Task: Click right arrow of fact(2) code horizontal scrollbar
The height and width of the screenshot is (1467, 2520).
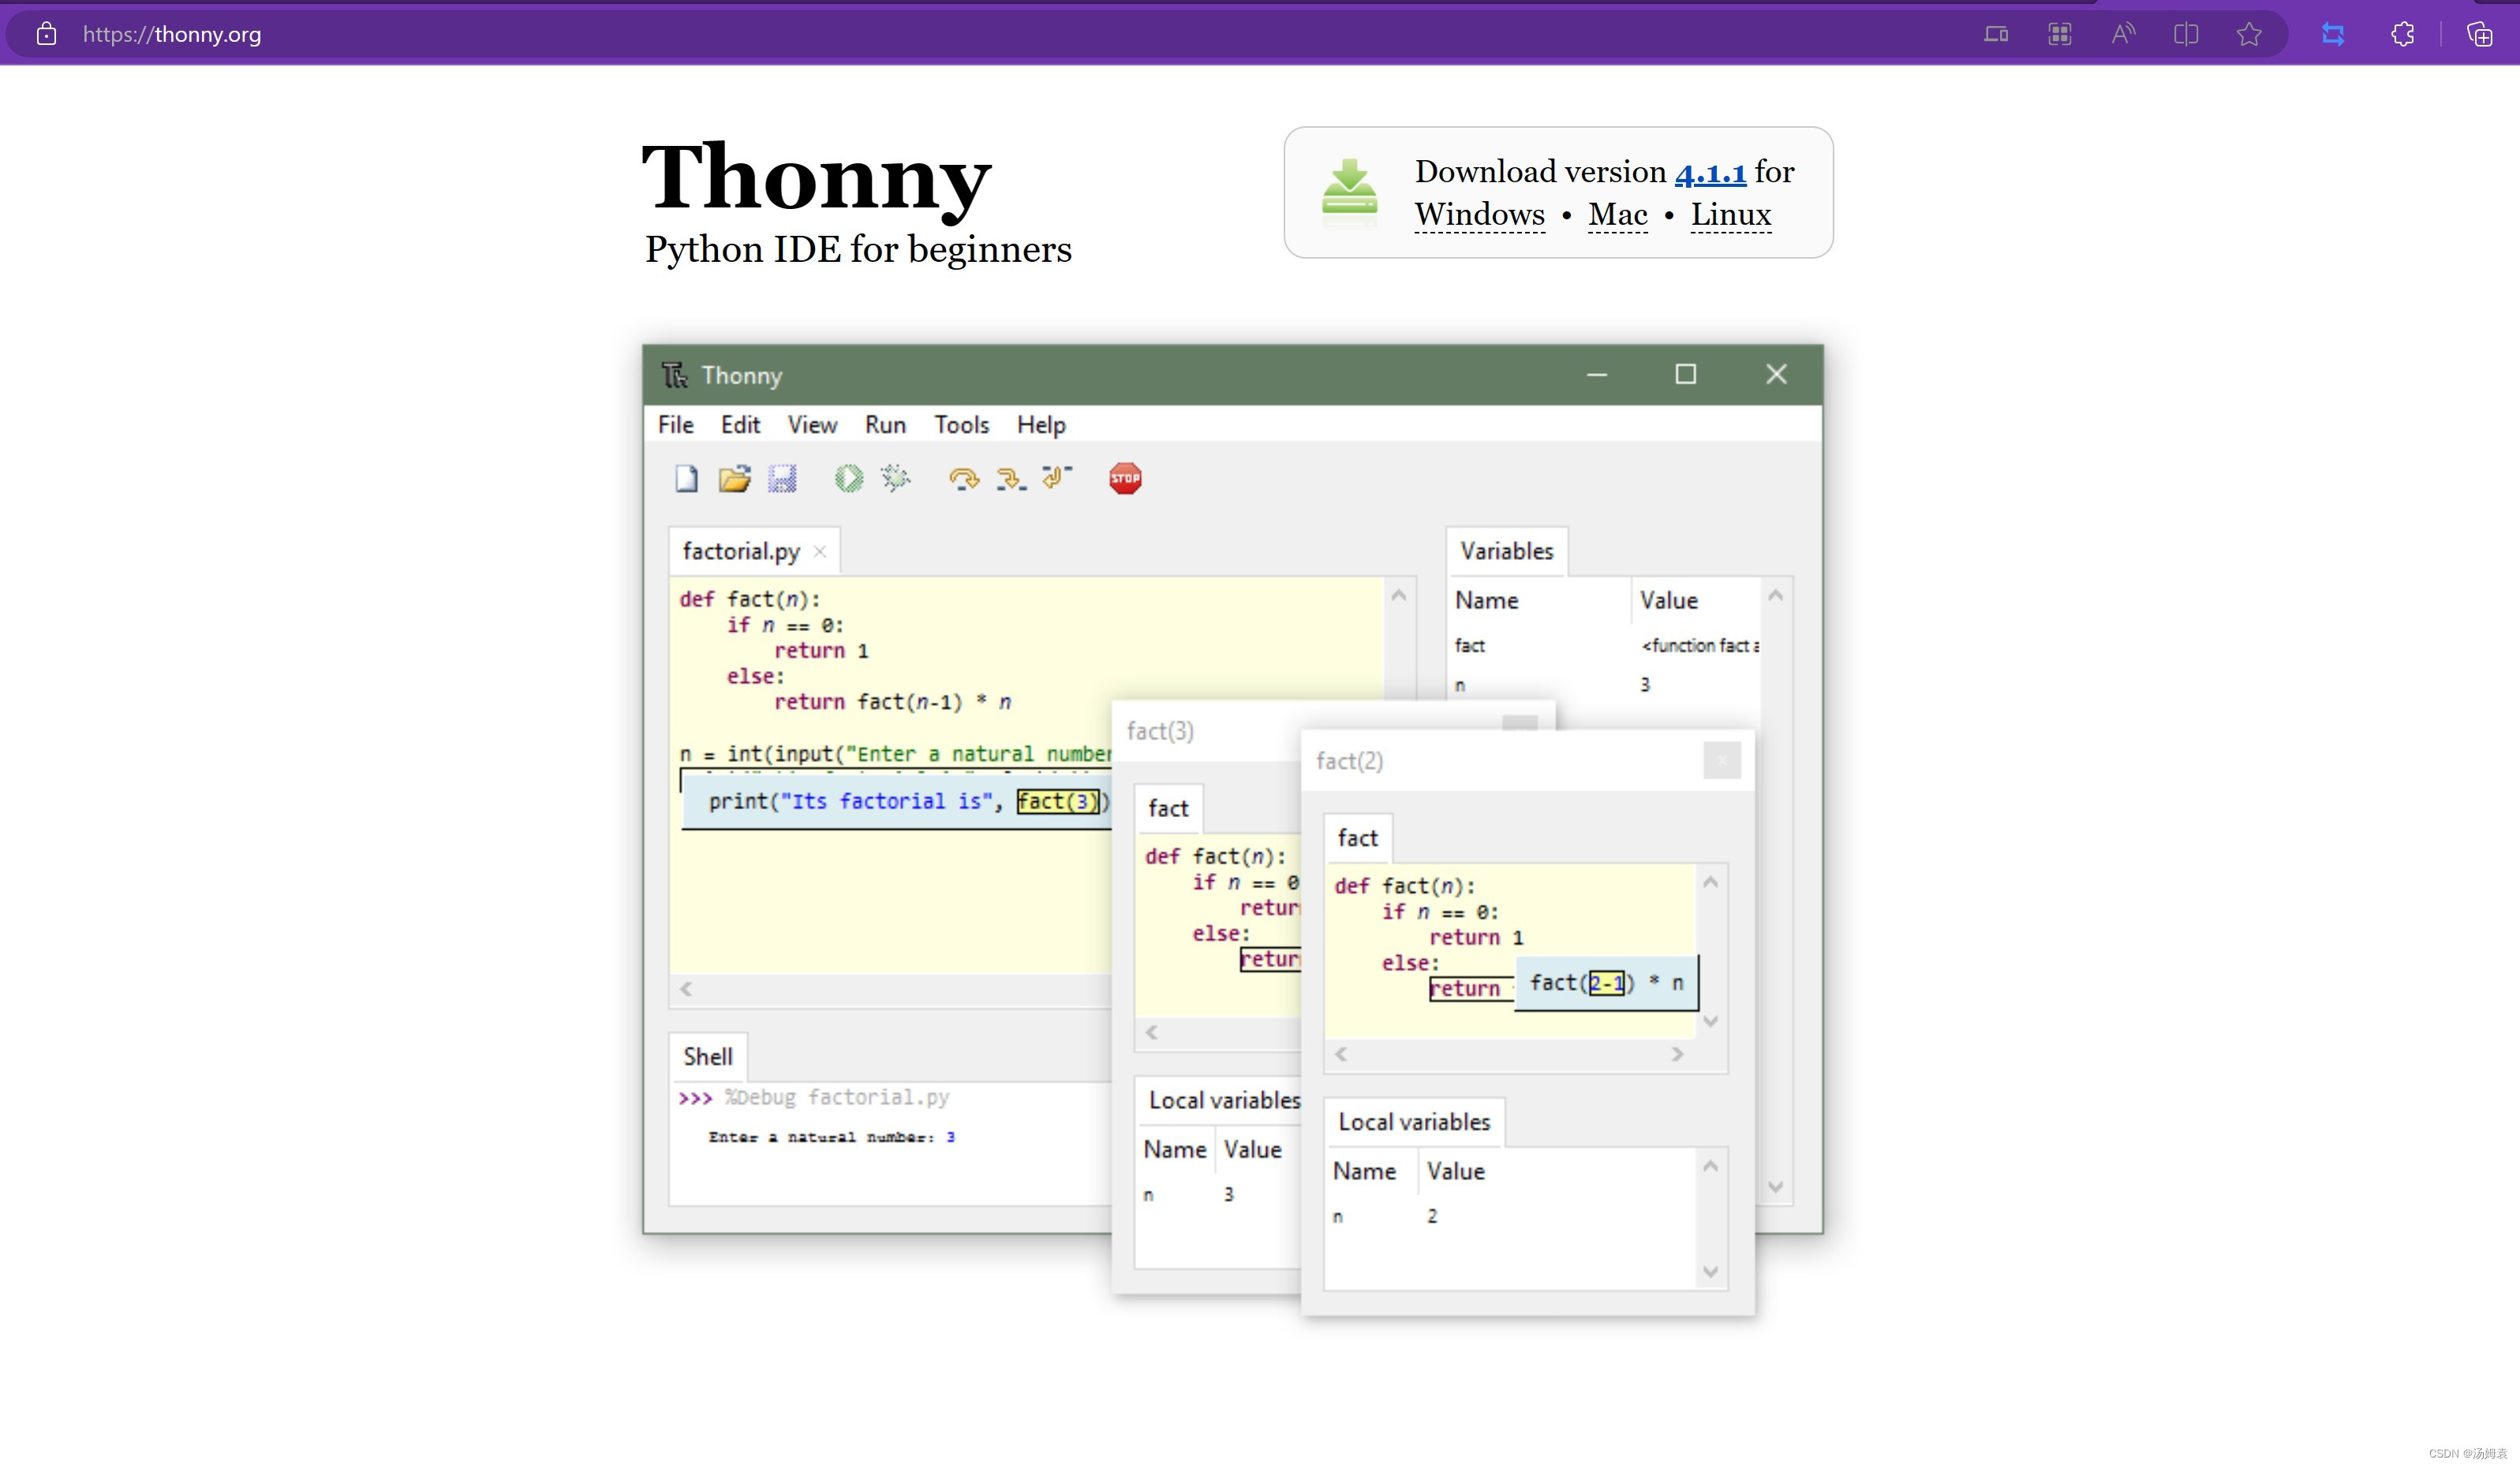Action: coord(1677,1055)
